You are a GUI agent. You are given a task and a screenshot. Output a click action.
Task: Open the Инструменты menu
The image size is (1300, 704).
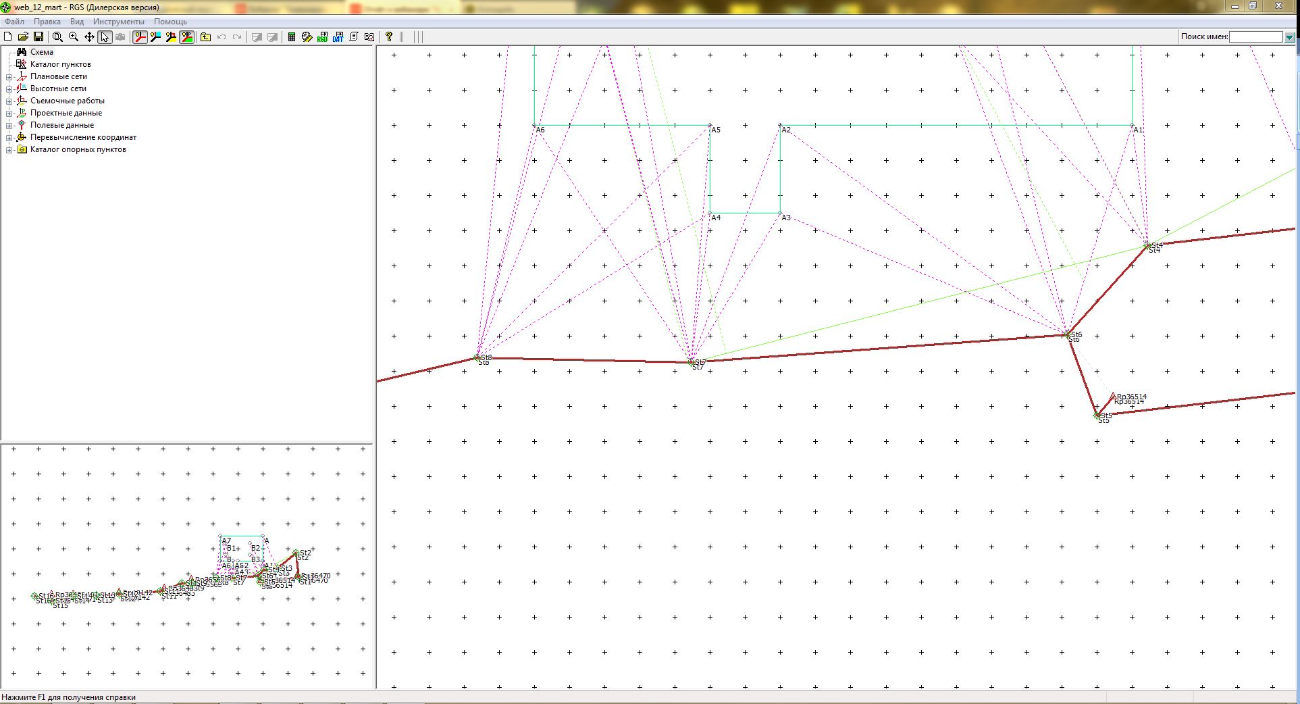118,22
